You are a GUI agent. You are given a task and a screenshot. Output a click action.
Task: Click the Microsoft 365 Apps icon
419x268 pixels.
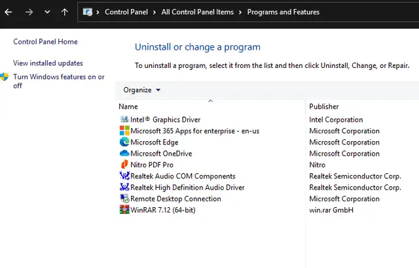coord(124,131)
